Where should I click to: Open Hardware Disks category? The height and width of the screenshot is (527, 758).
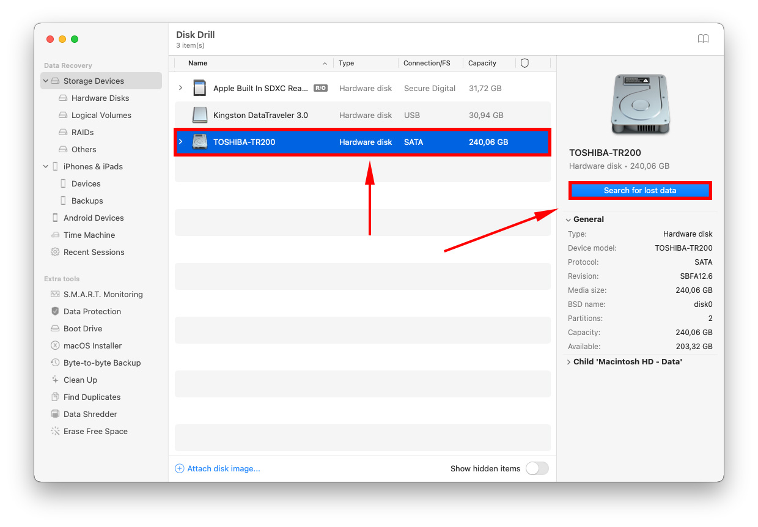coord(100,98)
